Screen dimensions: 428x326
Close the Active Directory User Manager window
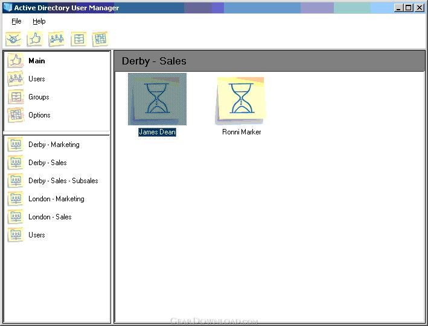point(420,8)
